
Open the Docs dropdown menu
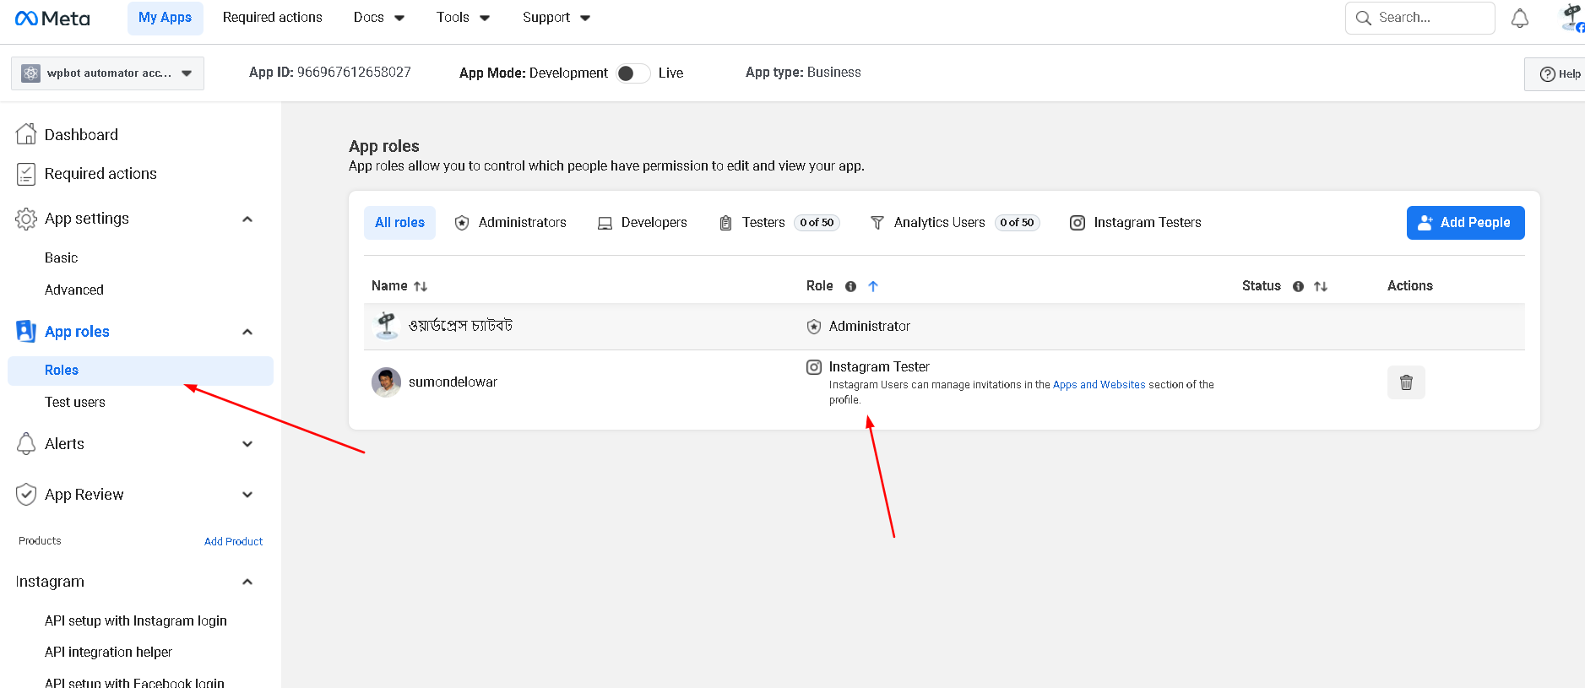point(378,18)
